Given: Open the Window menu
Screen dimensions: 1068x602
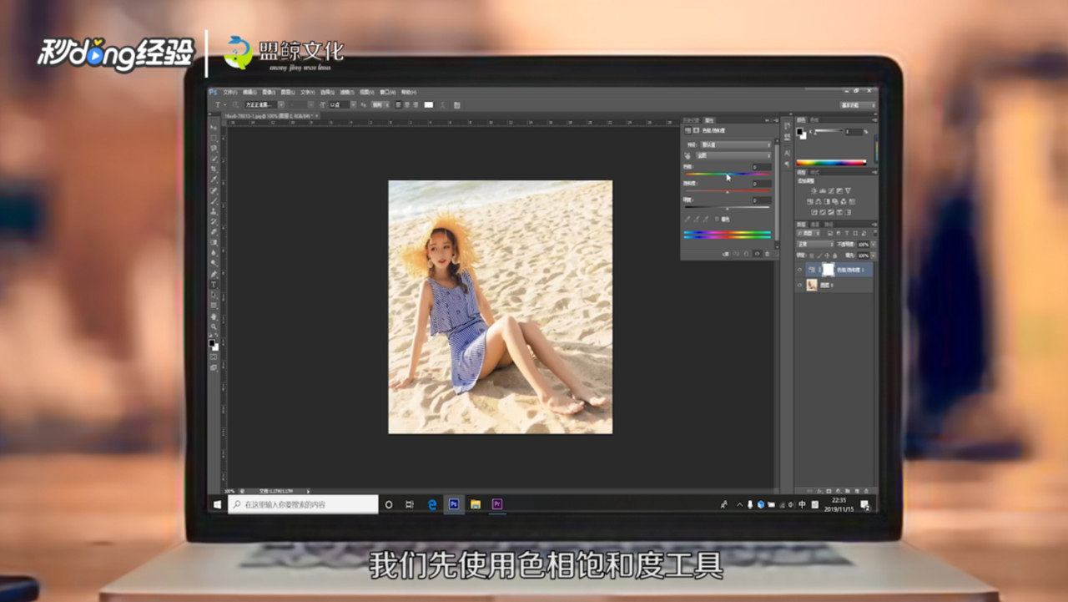Looking at the screenshot, I should pyautogui.click(x=387, y=92).
